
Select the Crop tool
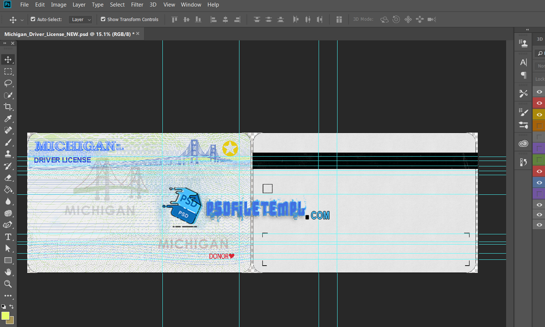point(8,107)
